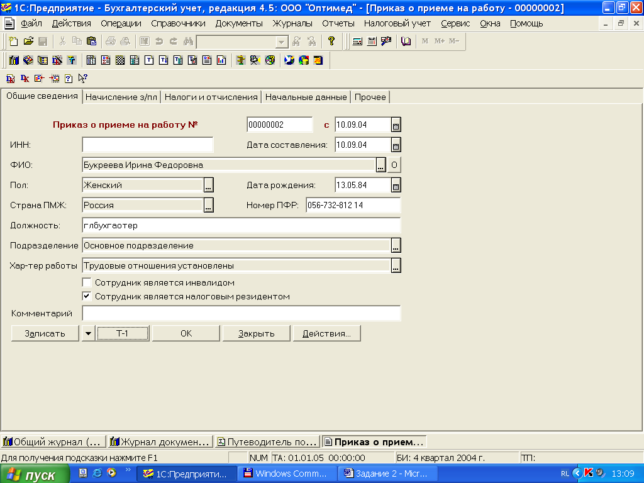Switch to the 'Начальные данные' tab

[x=306, y=97]
